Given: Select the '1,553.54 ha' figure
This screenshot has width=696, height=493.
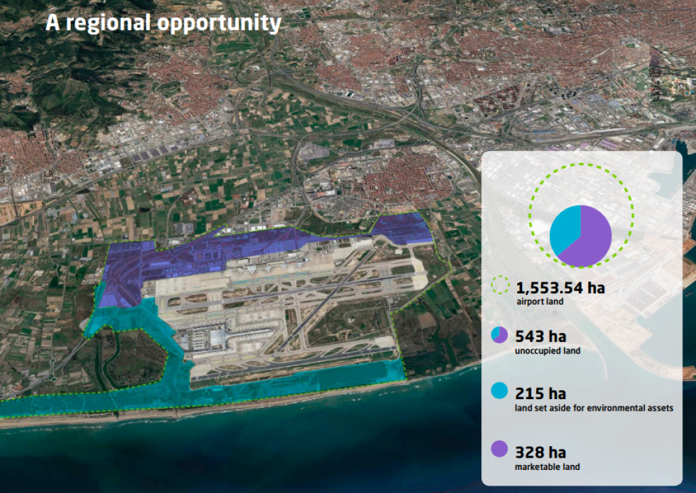Looking at the screenshot, I should click(560, 288).
